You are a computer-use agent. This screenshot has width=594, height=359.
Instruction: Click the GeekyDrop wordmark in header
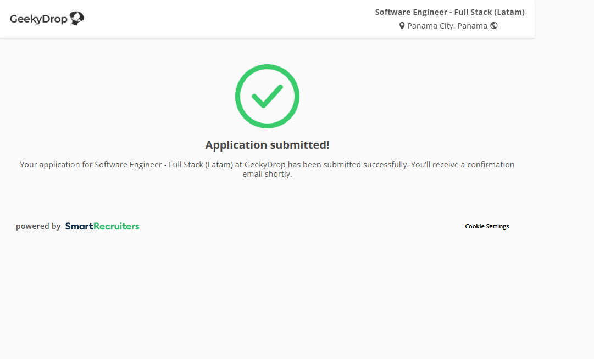[x=38, y=19]
